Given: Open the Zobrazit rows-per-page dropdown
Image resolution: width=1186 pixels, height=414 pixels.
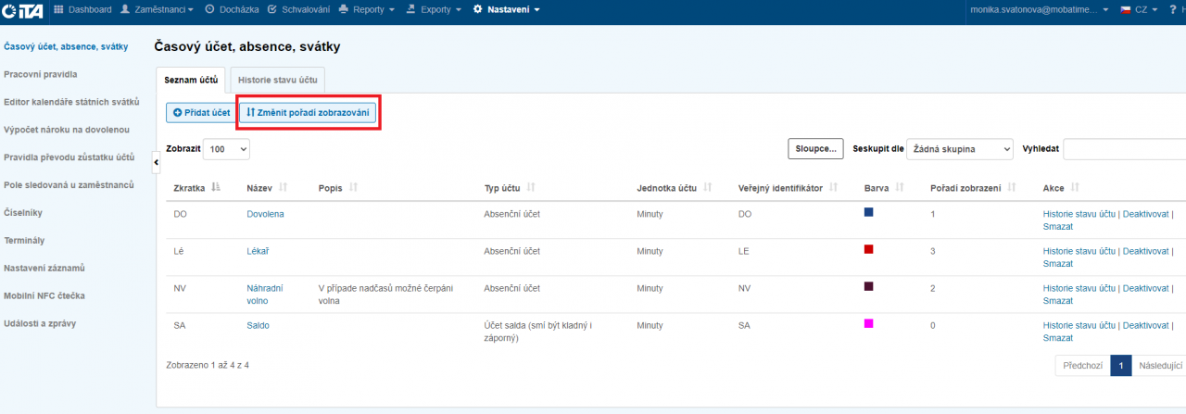Looking at the screenshot, I should [226, 148].
